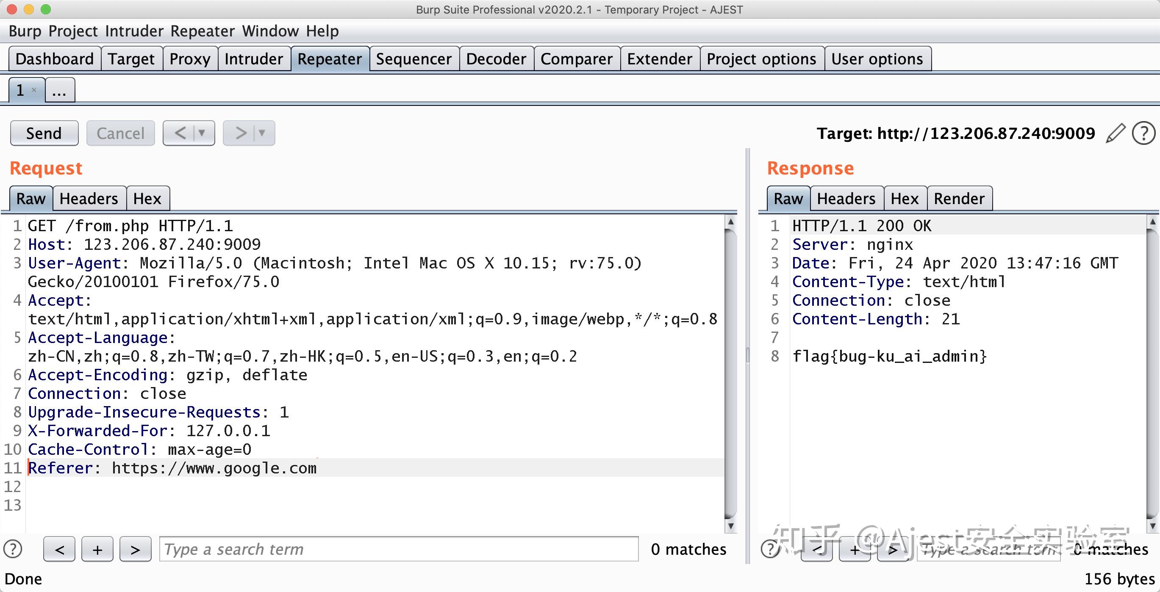The image size is (1160, 592).
Task: Click the pencil icon to edit target
Action: click(x=1115, y=134)
